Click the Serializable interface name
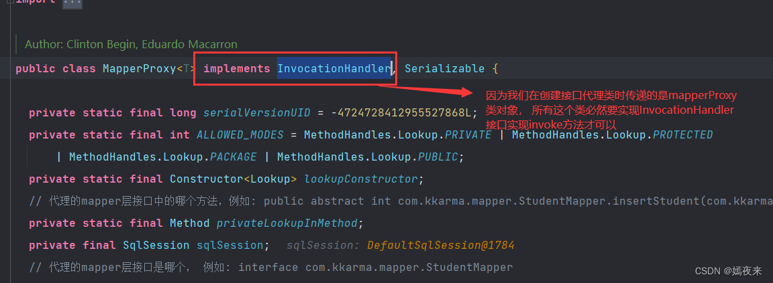Viewport: 773px width, 283px height. pos(444,68)
